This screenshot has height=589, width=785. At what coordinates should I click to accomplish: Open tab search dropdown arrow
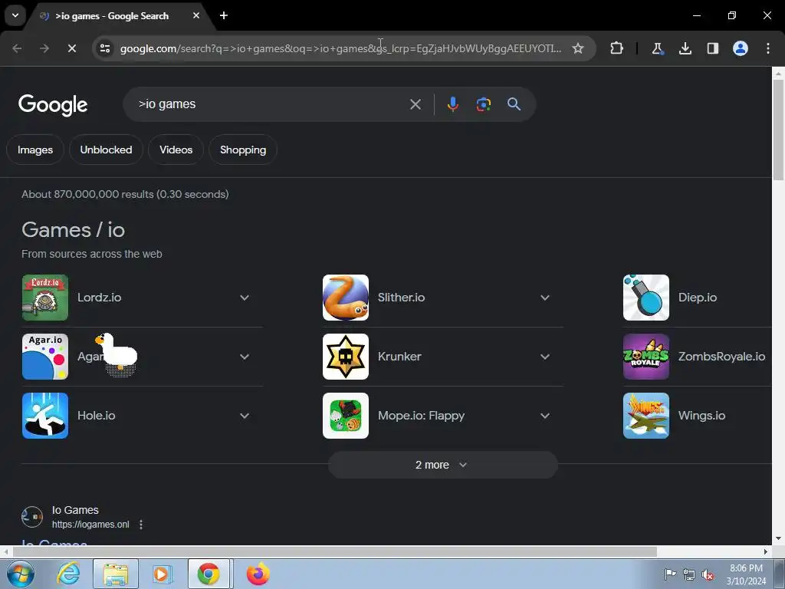tap(15, 15)
